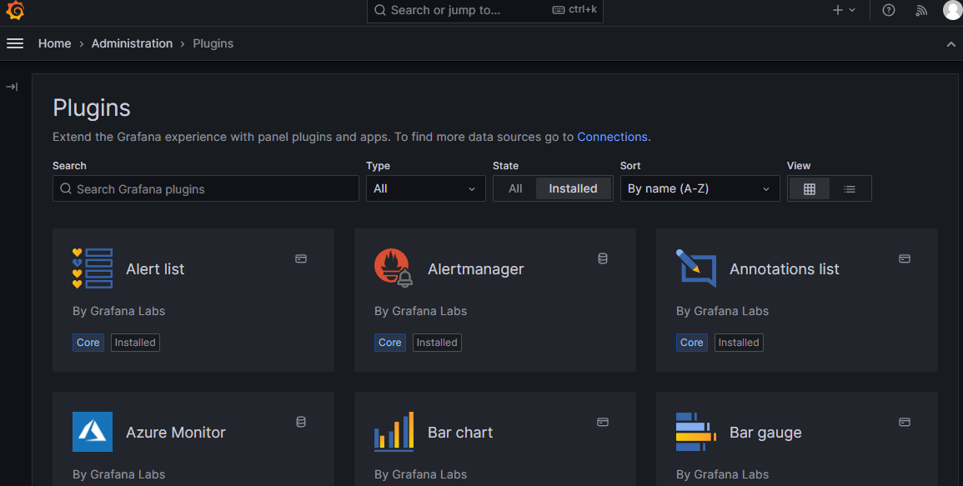Open the Sort by name dropdown
This screenshot has height=486, width=963.
click(x=700, y=188)
